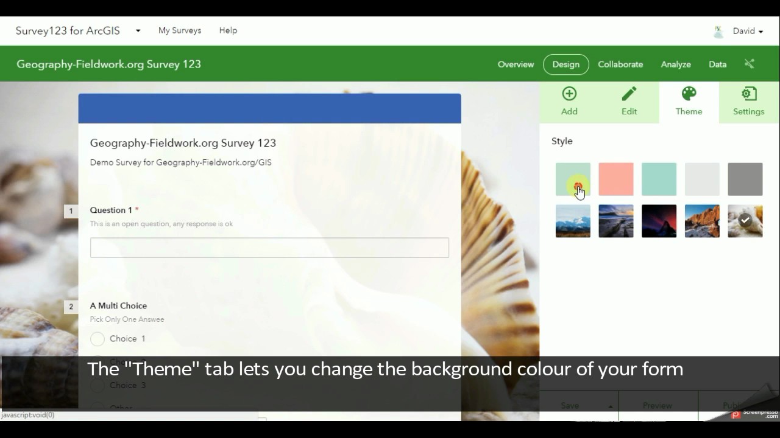Click the Preview button
Viewport: 780px width, 438px height.
658,406
